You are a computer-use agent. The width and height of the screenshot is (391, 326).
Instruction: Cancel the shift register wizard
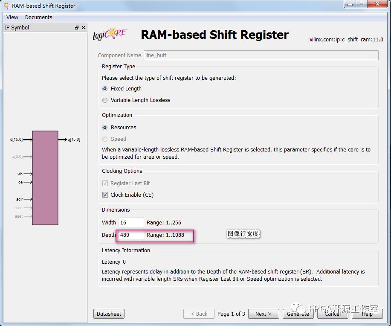click(x=332, y=314)
